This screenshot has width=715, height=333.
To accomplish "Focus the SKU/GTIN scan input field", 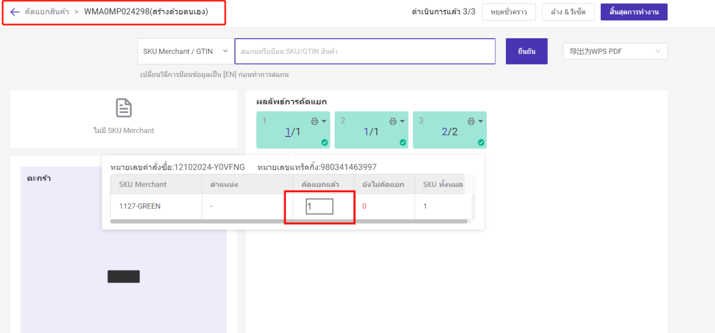I will point(365,51).
